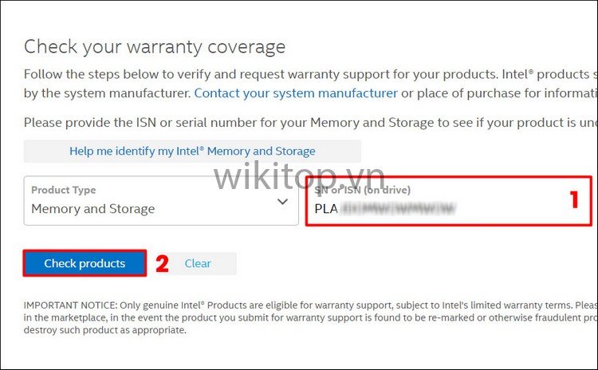
Task: Click the Product Type dropdown chevron arrow
Action: [x=282, y=202]
